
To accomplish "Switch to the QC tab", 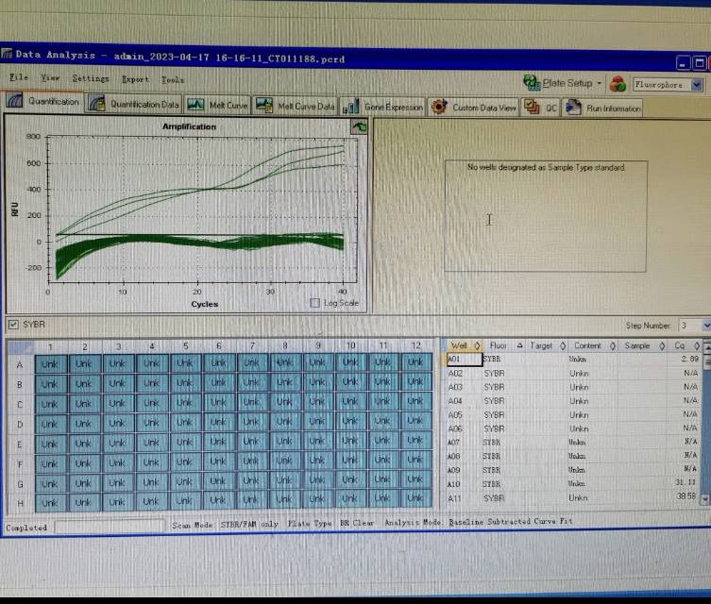I will pyautogui.click(x=541, y=108).
